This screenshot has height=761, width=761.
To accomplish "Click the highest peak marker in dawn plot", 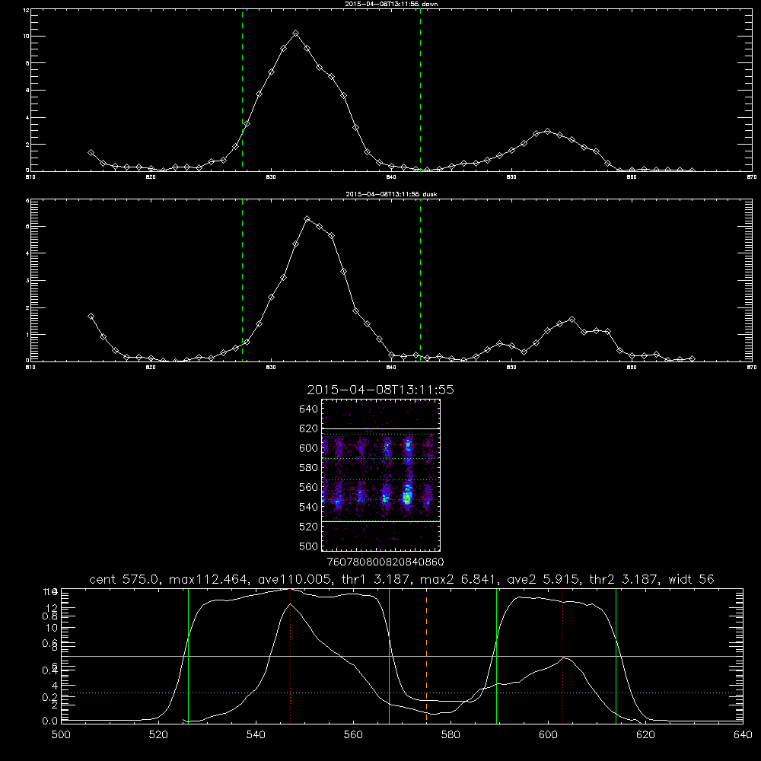I will point(295,33).
